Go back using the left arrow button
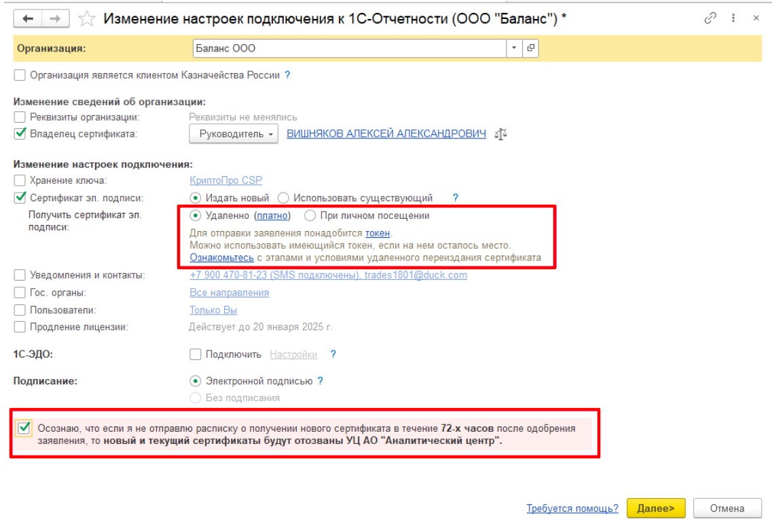 (x=28, y=19)
